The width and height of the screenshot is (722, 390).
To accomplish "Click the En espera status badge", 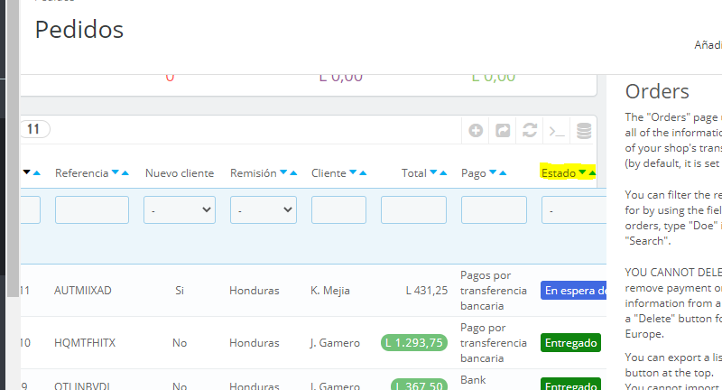I will coord(574,291).
